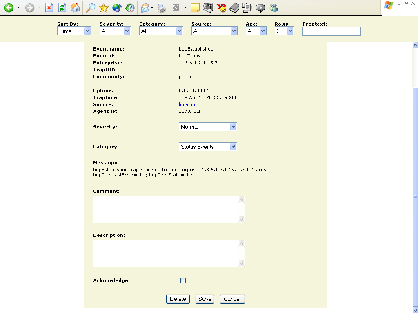Change the Rows dropdown set to 25
The height and width of the screenshot is (313, 418).
(x=284, y=31)
